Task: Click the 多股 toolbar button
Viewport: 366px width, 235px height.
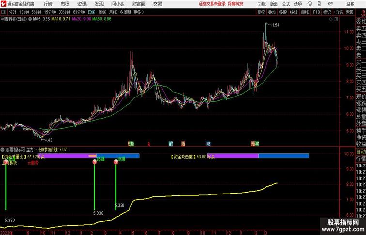Action: click(283, 12)
